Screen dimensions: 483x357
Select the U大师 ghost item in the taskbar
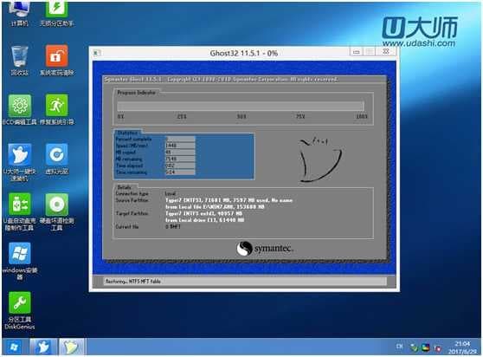tap(42, 347)
